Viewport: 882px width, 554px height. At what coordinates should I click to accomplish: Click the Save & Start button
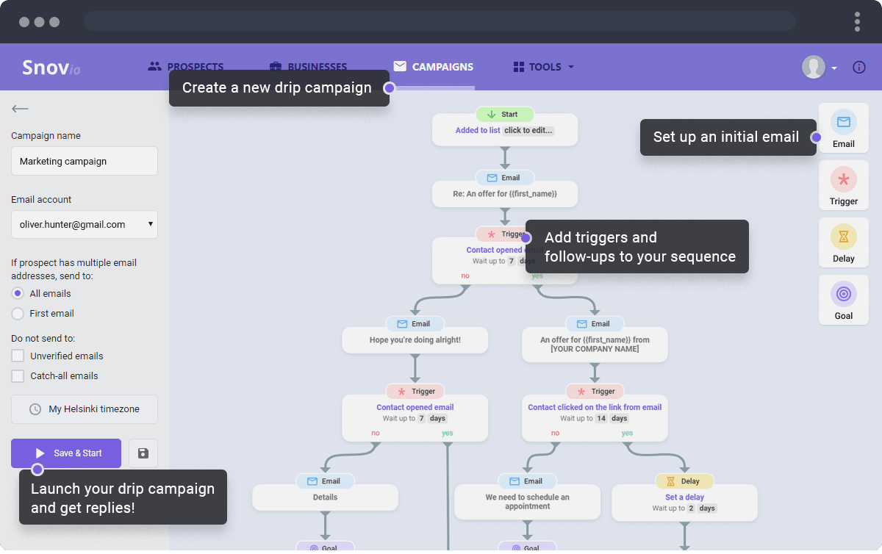65,453
